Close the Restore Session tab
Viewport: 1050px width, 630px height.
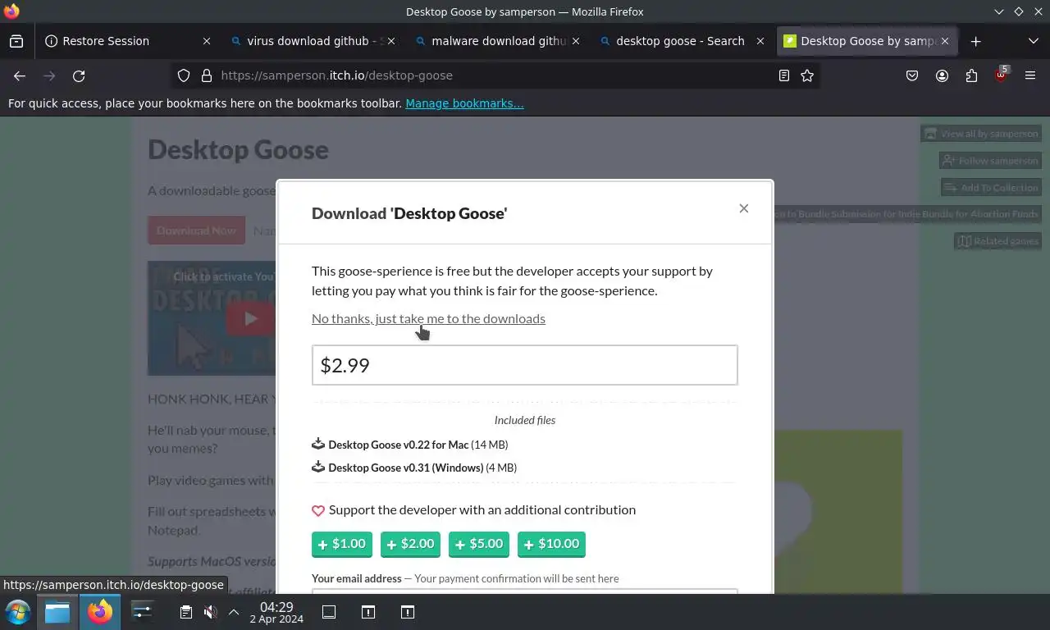[207, 41]
